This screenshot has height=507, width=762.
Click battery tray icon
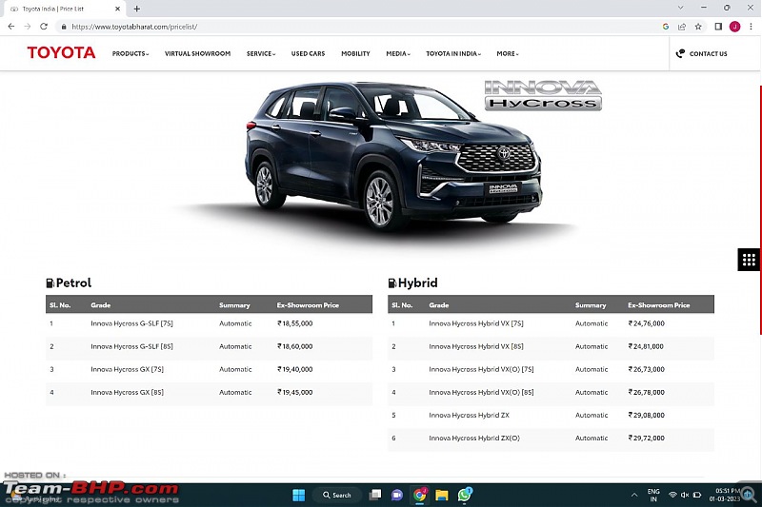697,496
